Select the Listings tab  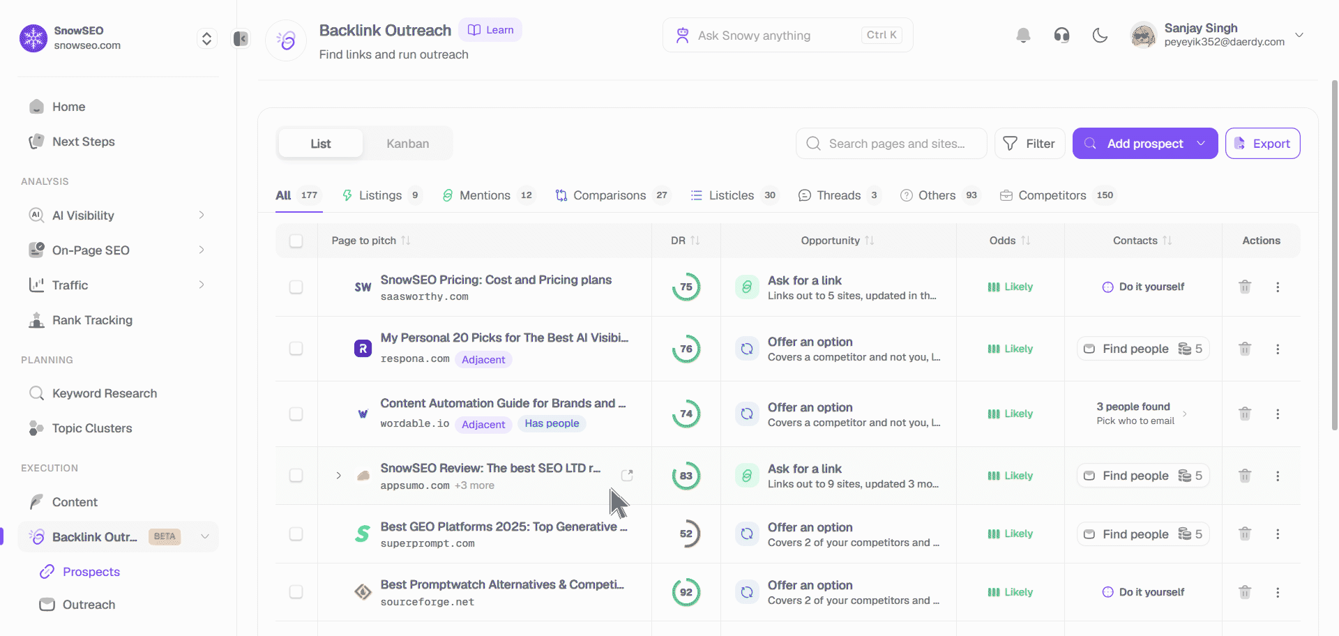point(381,195)
